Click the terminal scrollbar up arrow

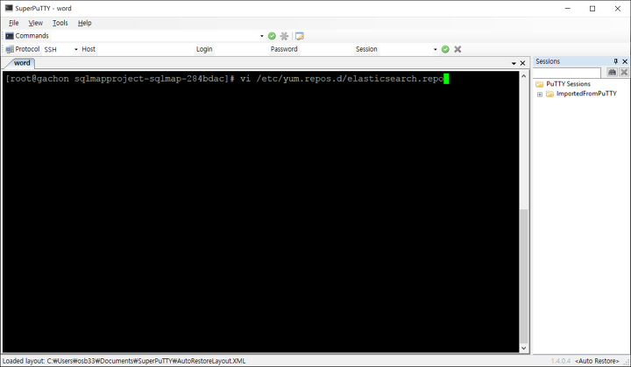(x=523, y=75)
